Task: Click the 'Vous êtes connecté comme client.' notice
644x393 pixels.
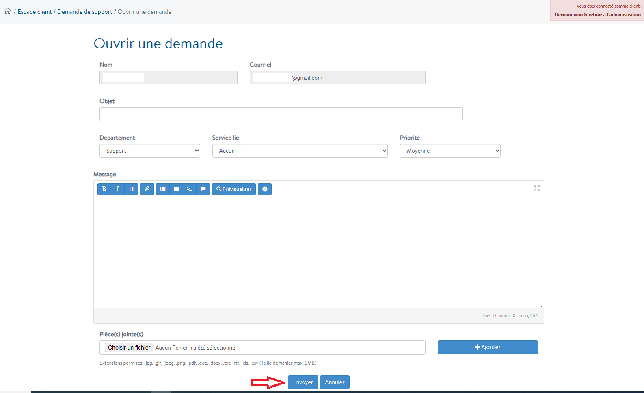Action: (609, 6)
